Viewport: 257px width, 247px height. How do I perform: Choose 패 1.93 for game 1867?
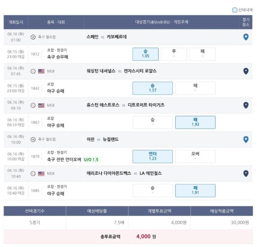195,122
